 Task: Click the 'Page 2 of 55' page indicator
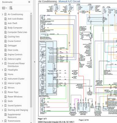[x=84, y=120]
